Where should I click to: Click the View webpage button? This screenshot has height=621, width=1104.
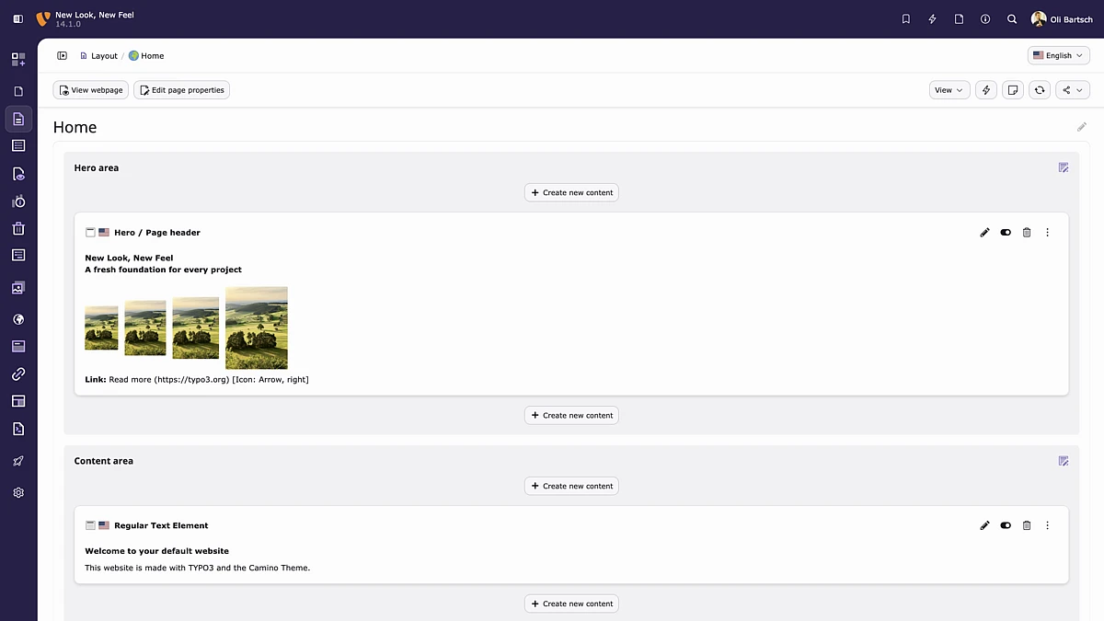click(x=90, y=90)
